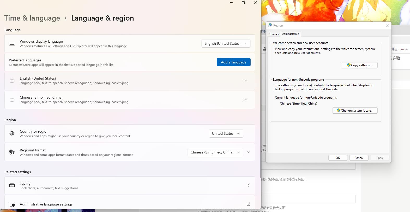
Task: Click the Administrative language settings label
Action: coord(46,204)
